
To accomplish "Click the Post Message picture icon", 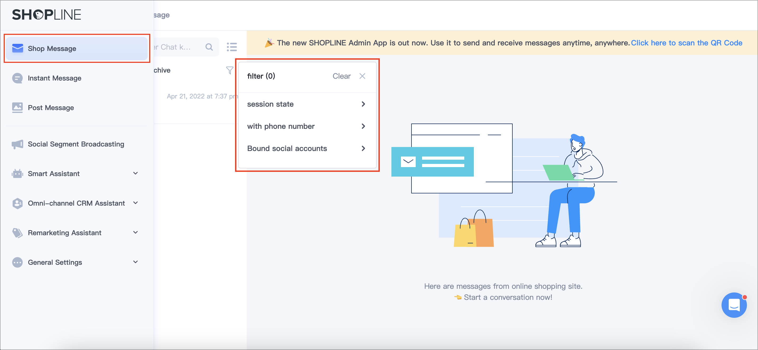I will click(17, 107).
